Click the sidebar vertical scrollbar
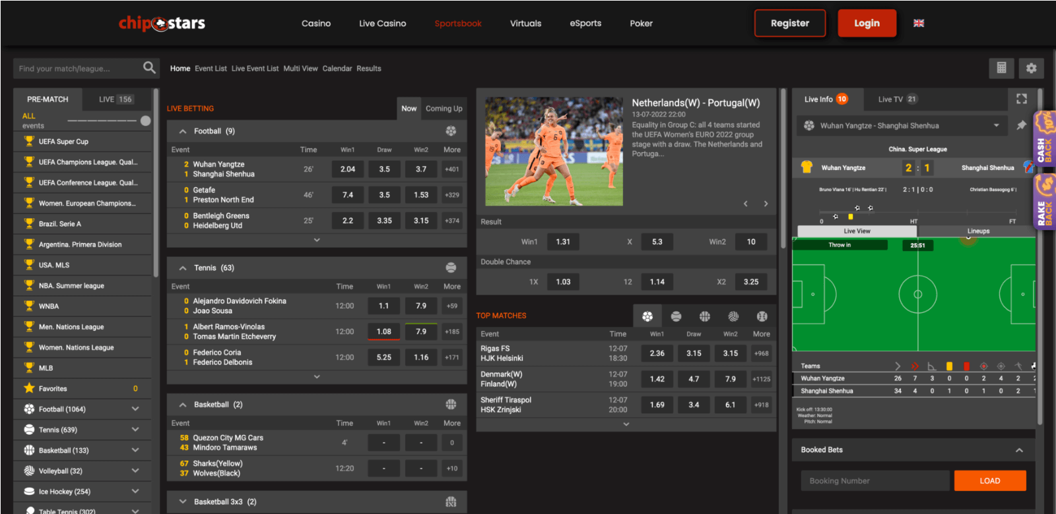The width and height of the screenshot is (1056, 514). pos(156,183)
